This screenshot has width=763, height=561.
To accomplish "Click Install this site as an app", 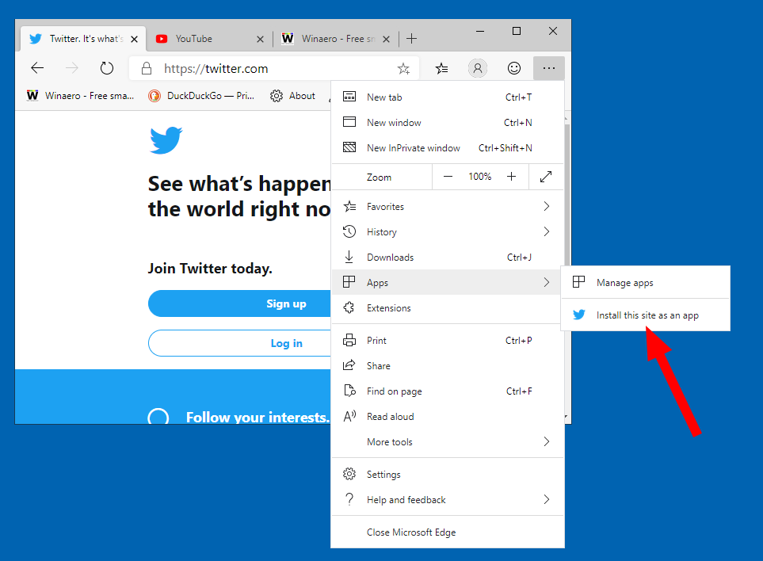I will pos(646,315).
